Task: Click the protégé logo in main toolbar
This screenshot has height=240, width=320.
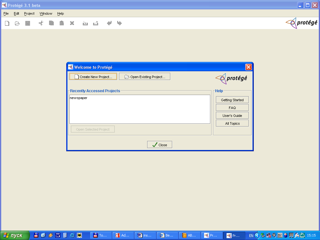Action: tap(302, 23)
